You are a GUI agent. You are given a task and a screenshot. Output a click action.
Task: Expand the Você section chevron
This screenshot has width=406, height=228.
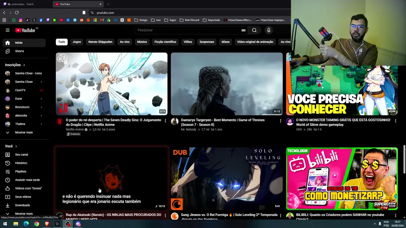pyautogui.click(x=16, y=146)
